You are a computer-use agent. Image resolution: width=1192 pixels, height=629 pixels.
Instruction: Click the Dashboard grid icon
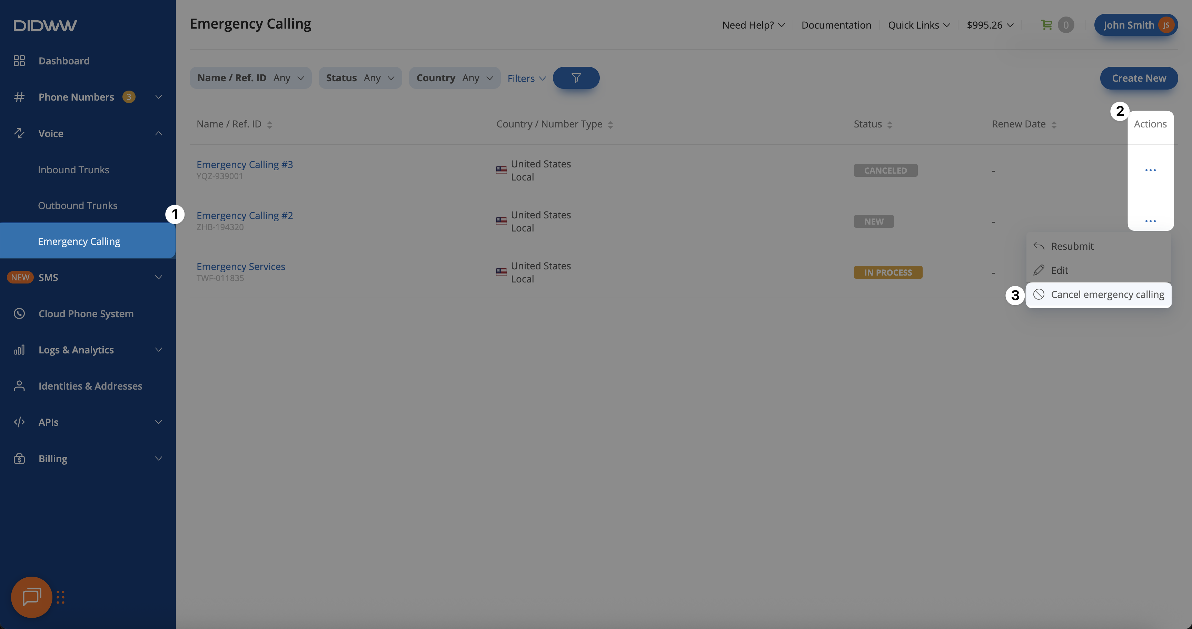[19, 61]
